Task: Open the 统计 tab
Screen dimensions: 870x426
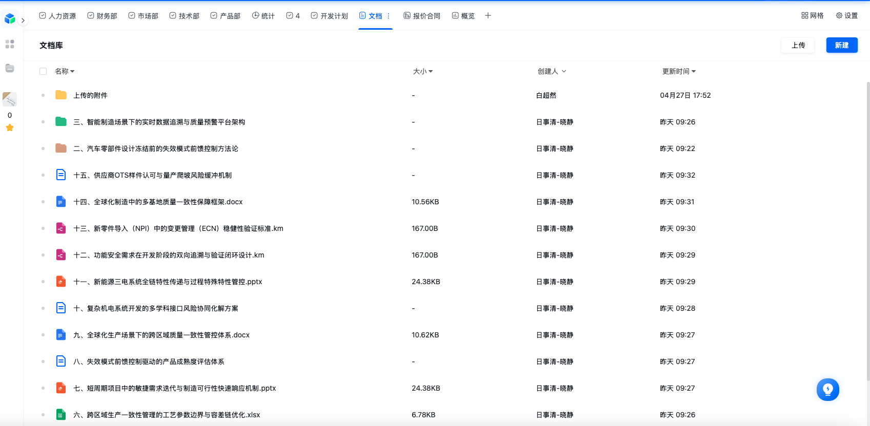Action: point(263,16)
